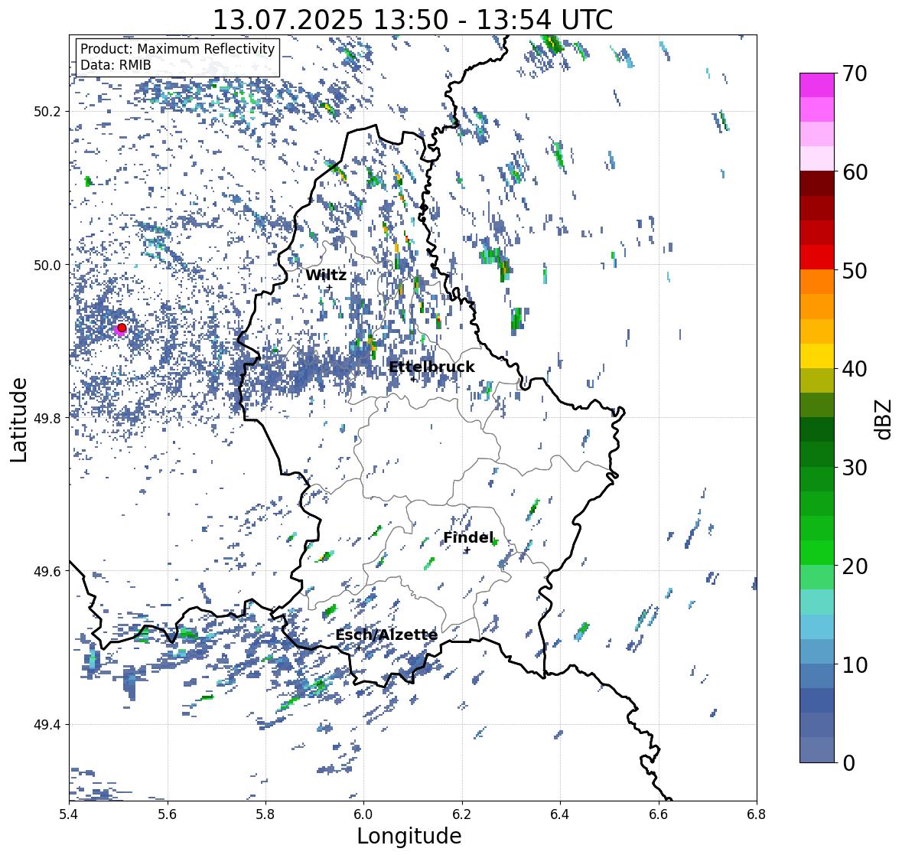
Task: Click the yellow colorbar segment above 40
Action: coord(817,356)
